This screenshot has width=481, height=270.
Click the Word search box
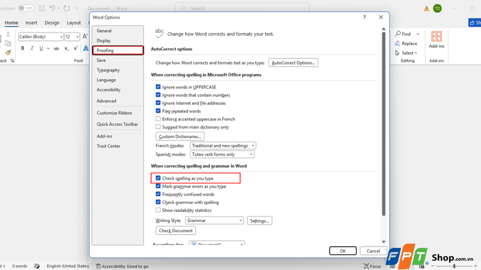pyautogui.click(x=242, y=8)
